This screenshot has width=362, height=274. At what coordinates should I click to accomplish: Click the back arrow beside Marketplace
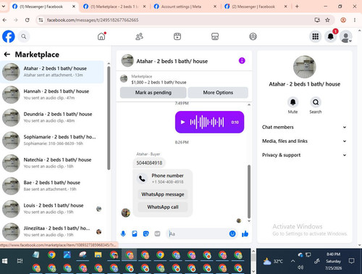7,54
